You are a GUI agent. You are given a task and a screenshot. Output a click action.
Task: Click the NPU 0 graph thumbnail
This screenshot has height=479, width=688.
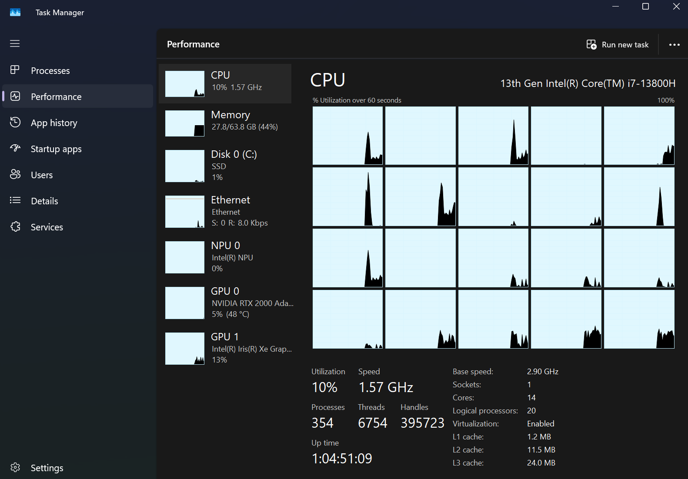pyautogui.click(x=185, y=257)
